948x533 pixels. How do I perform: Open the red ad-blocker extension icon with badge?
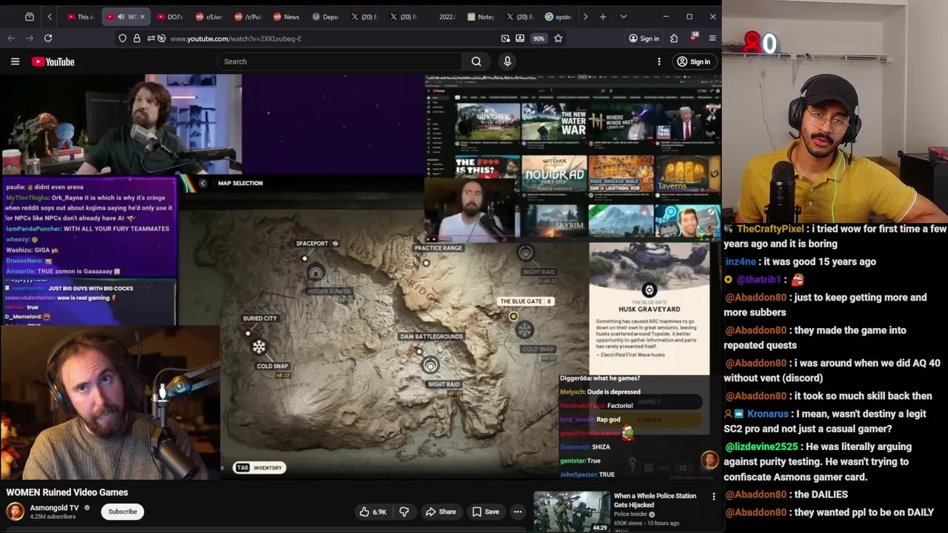tap(693, 38)
